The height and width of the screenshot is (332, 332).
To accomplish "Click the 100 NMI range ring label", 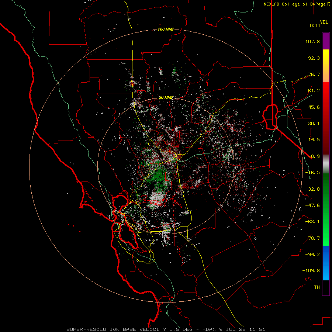I will point(166,29).
